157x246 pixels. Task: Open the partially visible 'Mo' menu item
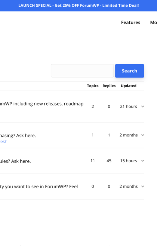click(154, 23)
